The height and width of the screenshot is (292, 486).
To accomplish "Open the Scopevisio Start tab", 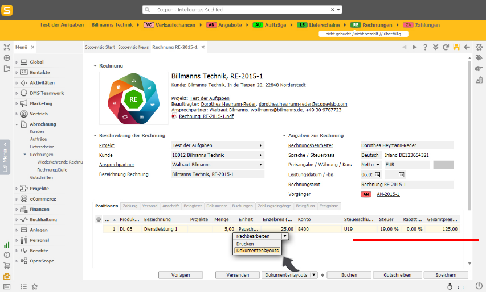I will click(x=100, y=47).
